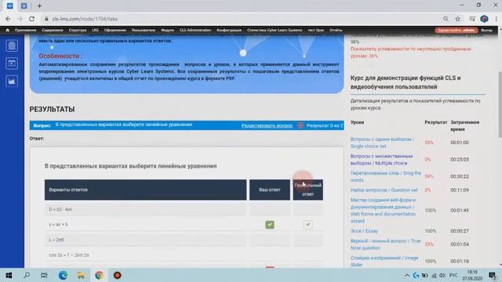Open 'Модули' admin menu
This screenshot has height=282, width=502.
pyautogui.click(x=167, y=30)
